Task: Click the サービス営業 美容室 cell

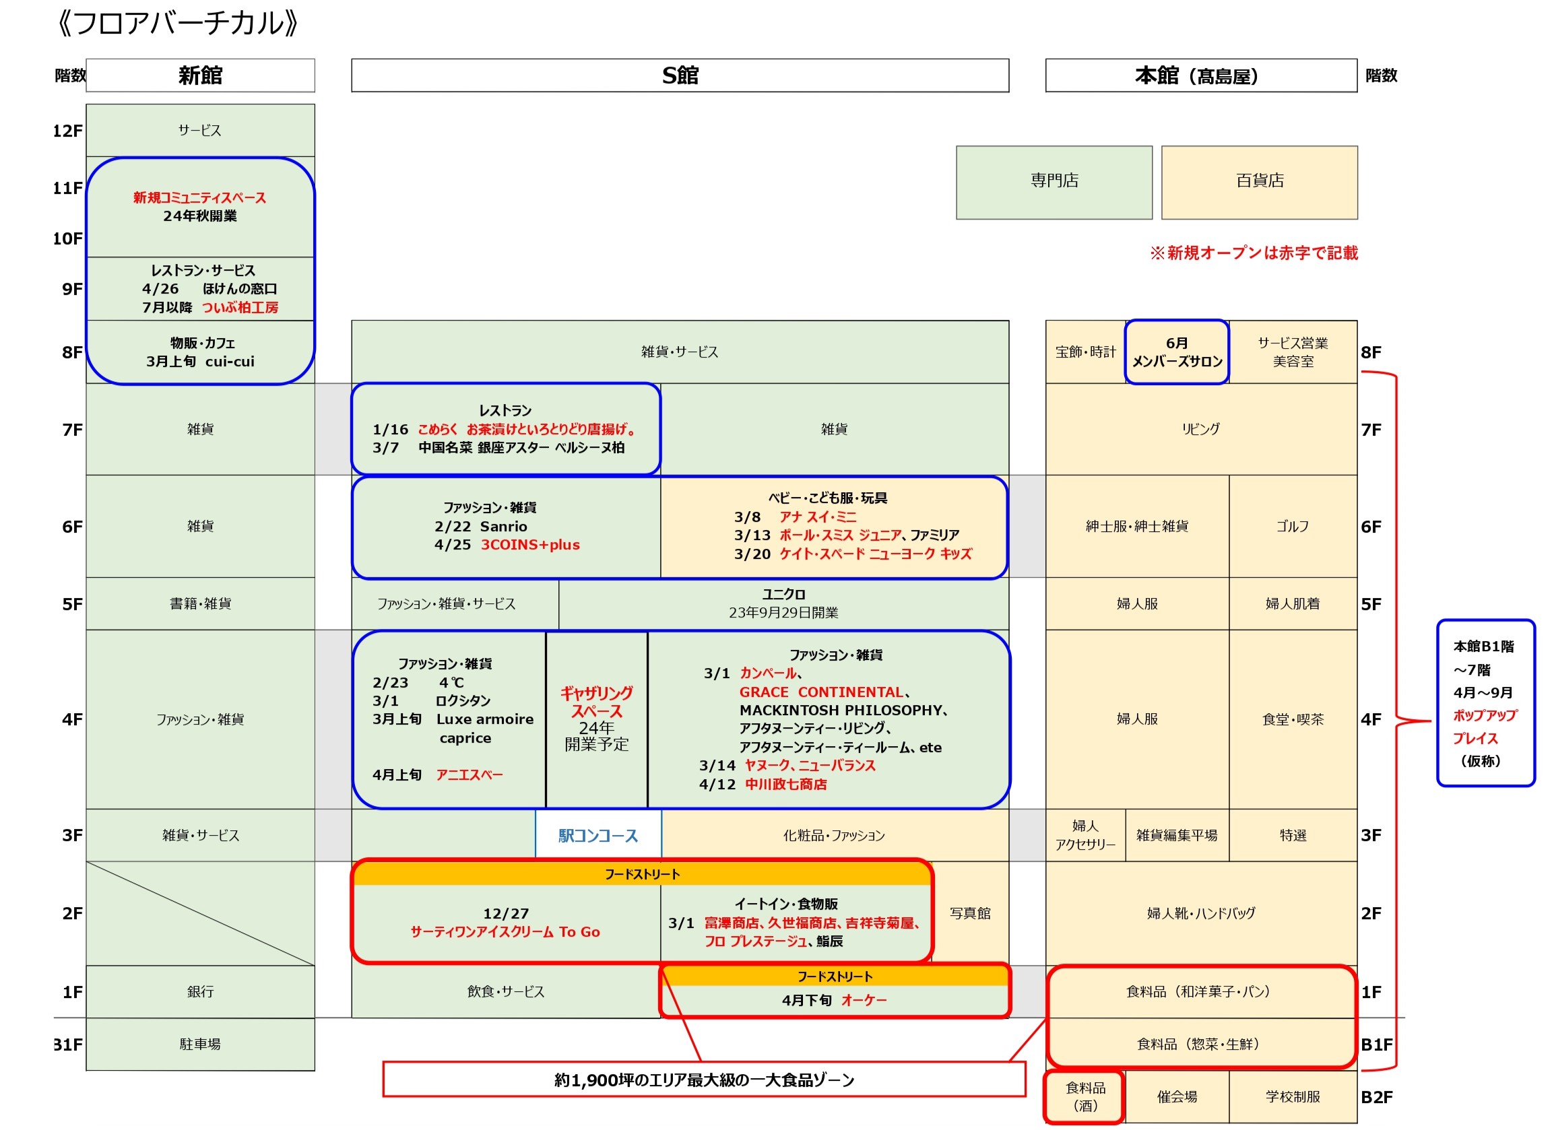Action: (1294, 352)
